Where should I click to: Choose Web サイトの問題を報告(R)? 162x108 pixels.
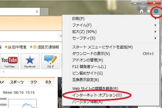point(115,89)
